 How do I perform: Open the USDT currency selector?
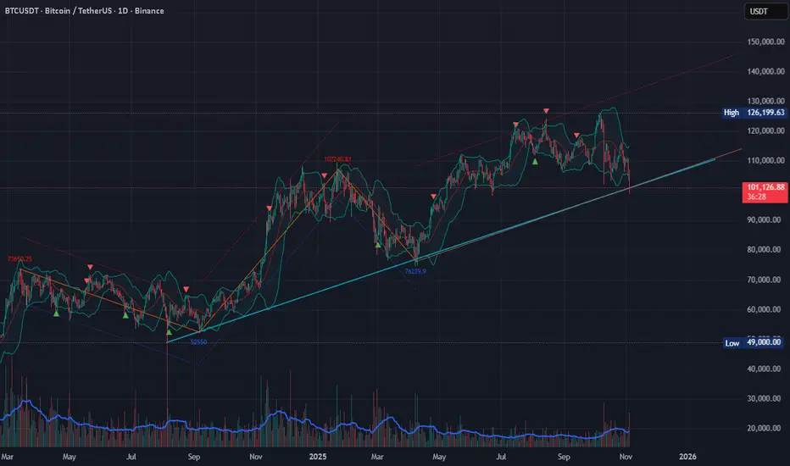[765, 11]
